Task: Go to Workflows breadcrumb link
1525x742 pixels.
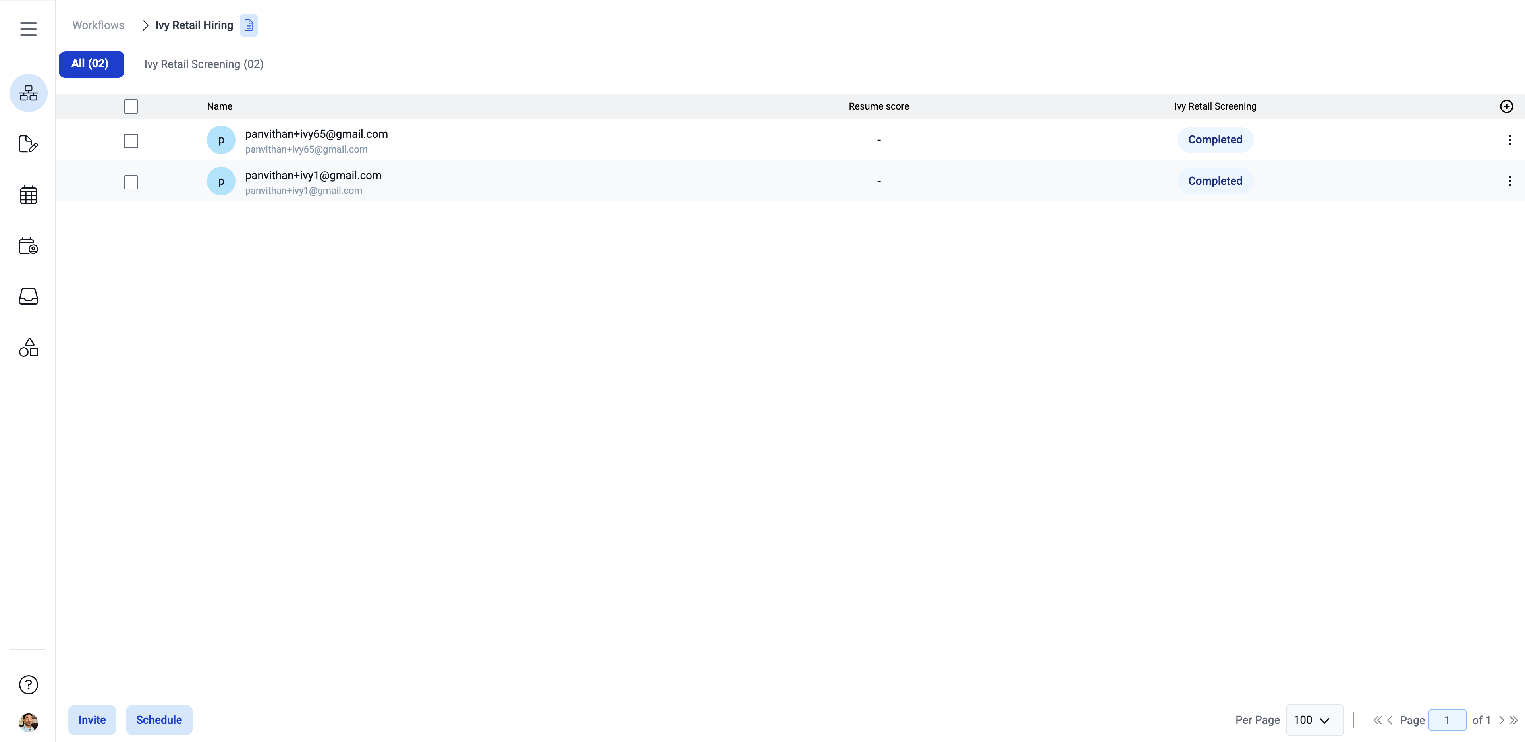Action: [x=98, y=25]
